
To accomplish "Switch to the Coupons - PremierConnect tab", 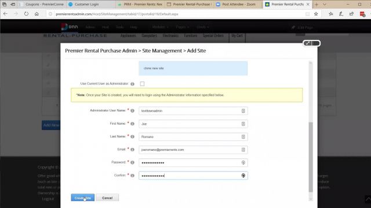I will (42, 4).
